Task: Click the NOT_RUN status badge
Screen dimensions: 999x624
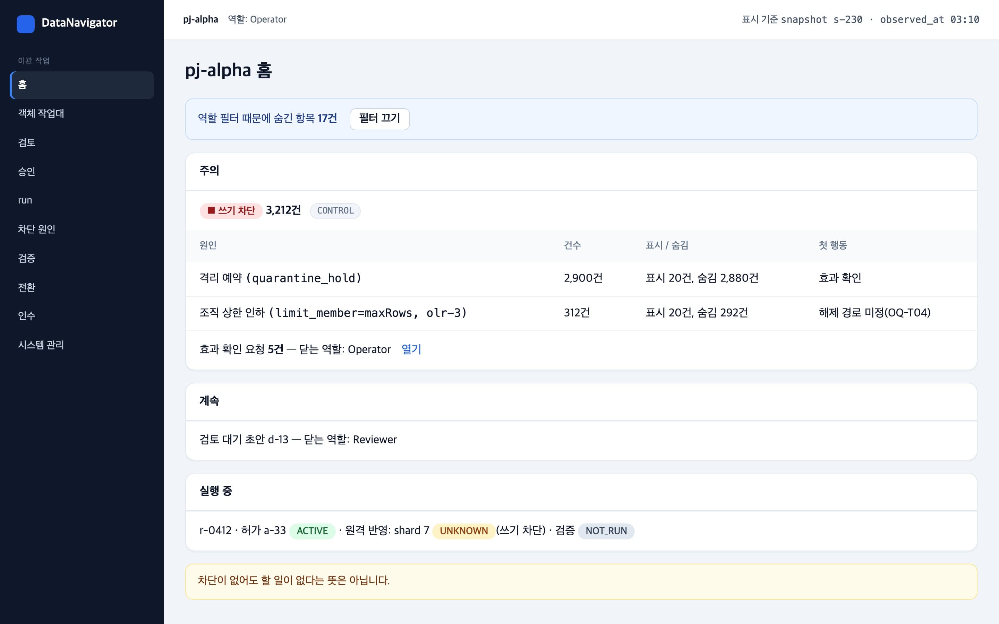Action: pyautogui.click(x=606, y=531)
